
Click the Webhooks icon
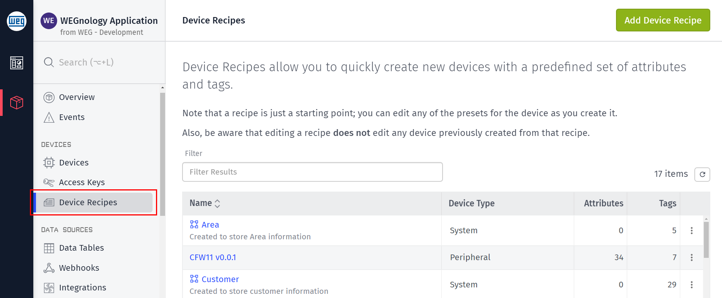pos(49,268)
